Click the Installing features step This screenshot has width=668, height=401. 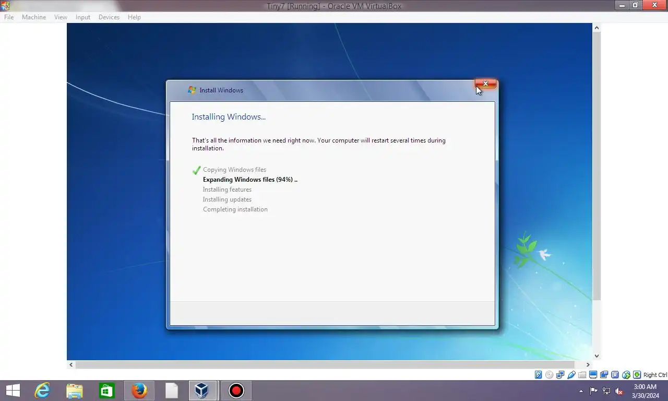(x=227, y=190)
